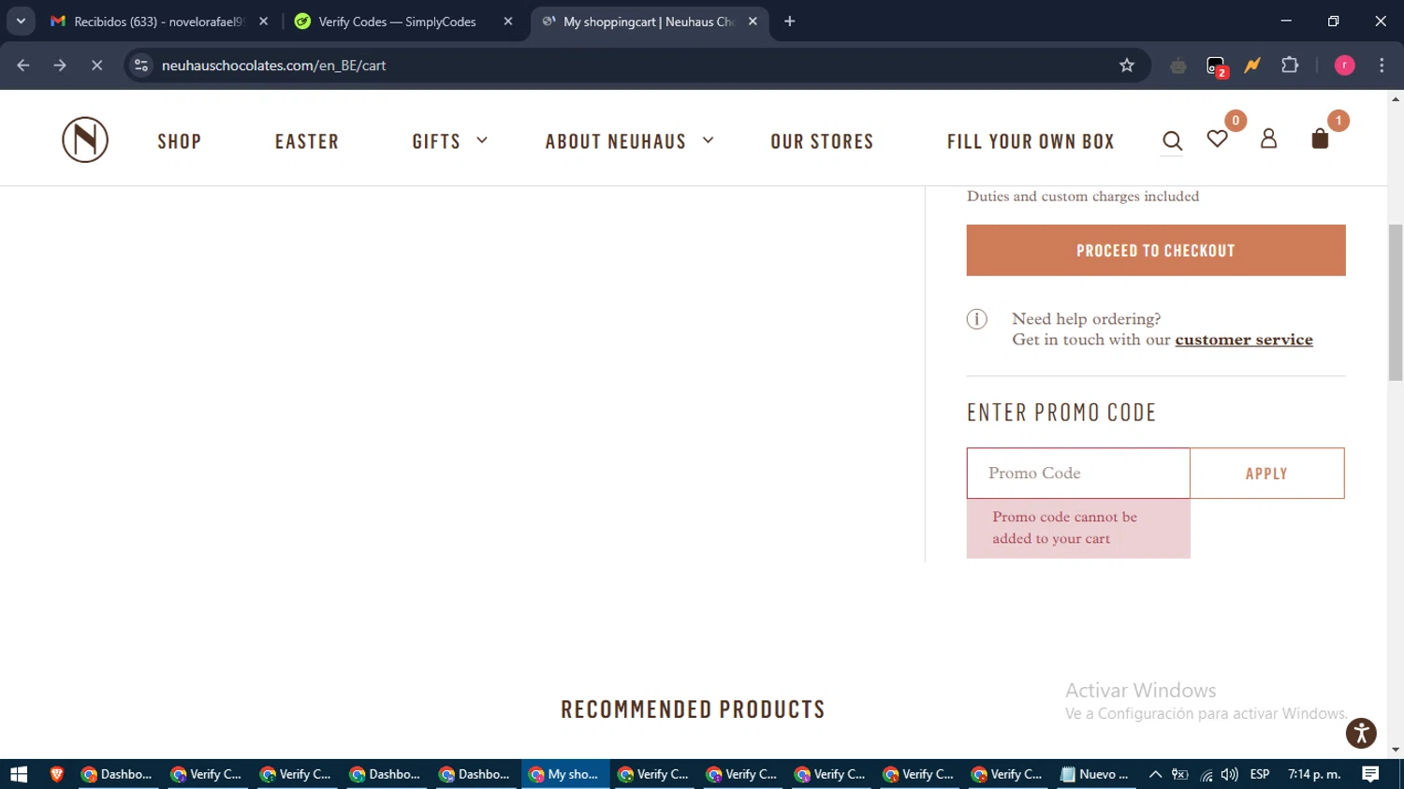Screen dimensions: 1404x789
Task: Open Fill Your Own Box
Action: (1031, 141)
